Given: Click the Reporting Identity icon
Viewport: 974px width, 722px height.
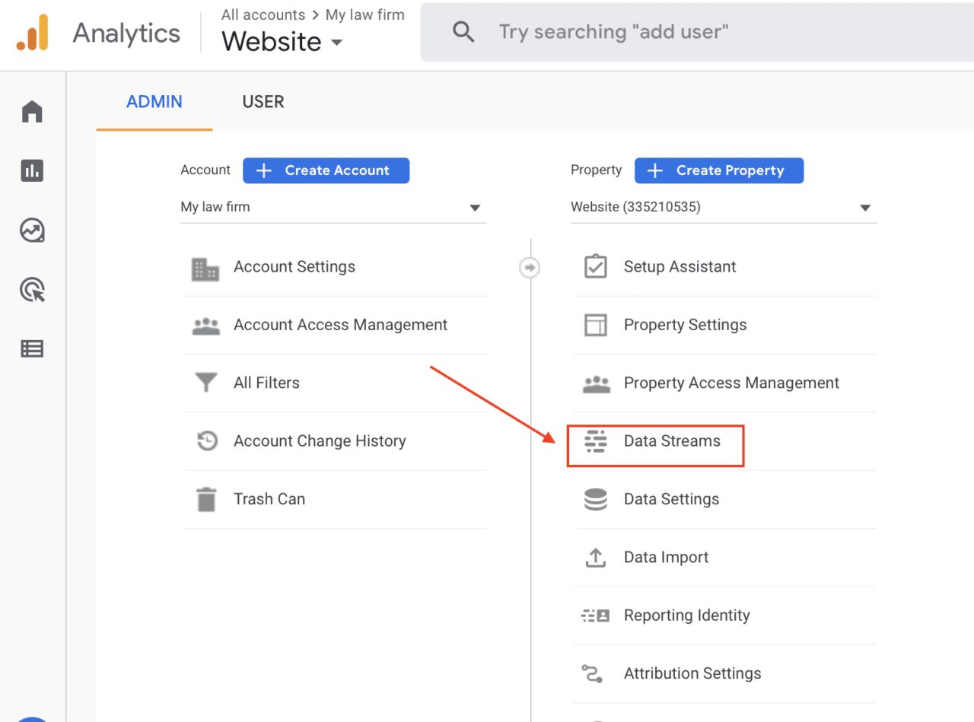Looking at the screenshot, I should coord(596,615).
